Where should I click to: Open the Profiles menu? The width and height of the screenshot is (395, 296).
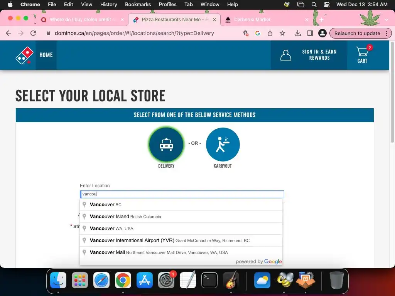tap(167, 4)
